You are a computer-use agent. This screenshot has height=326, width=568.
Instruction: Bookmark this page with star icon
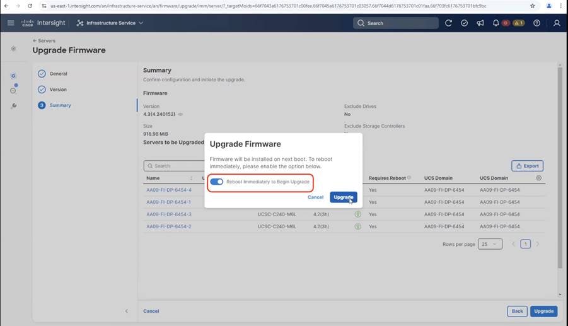coord(533,6)
